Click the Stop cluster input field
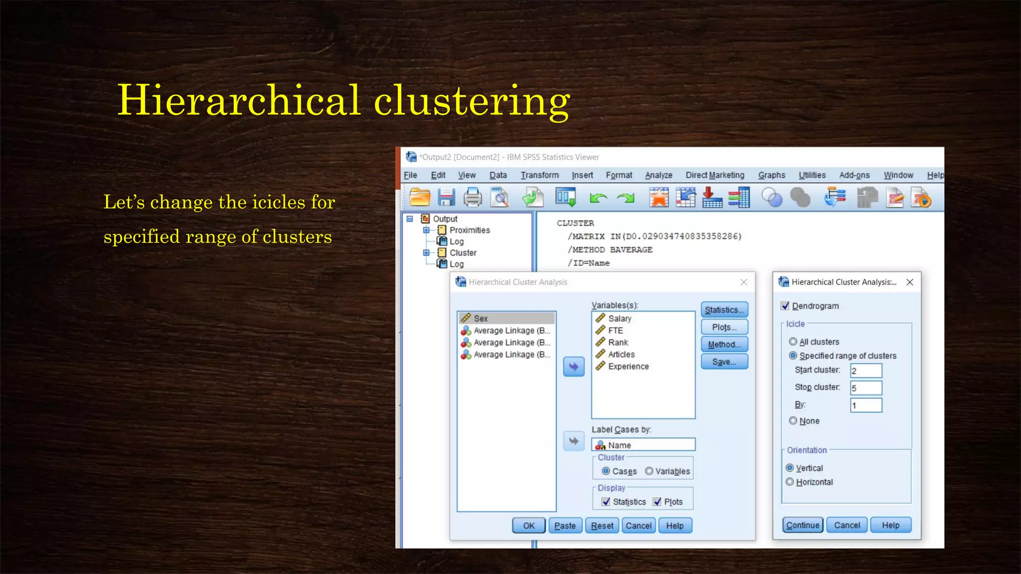1021x574 pixels. 866,388
